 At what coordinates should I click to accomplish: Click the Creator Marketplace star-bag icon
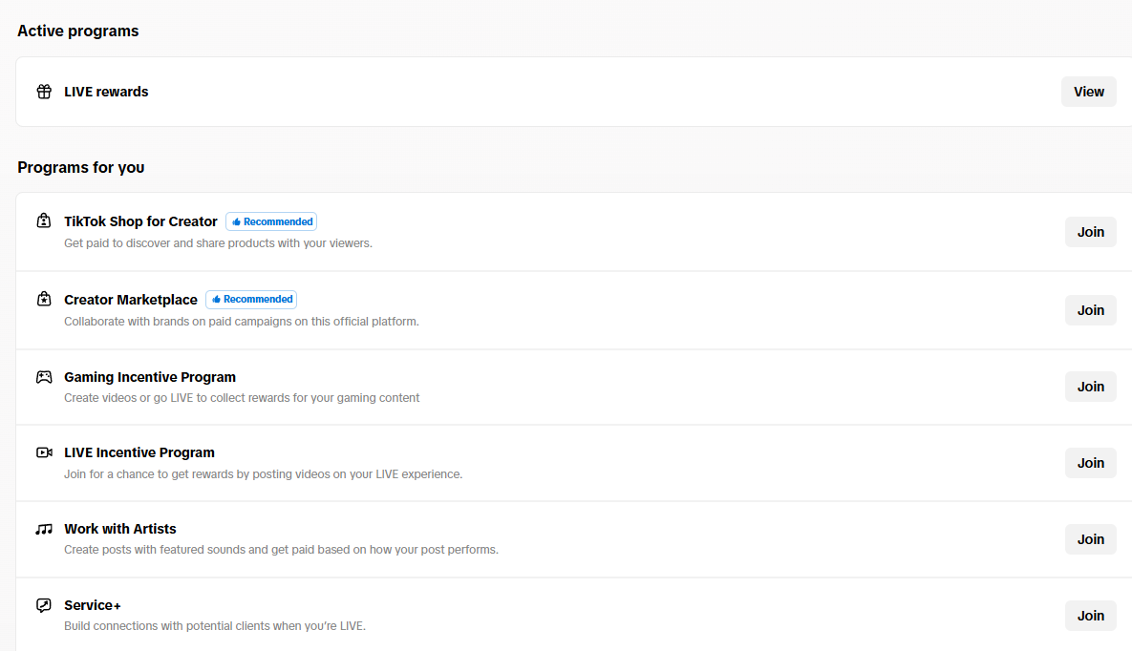44,299
